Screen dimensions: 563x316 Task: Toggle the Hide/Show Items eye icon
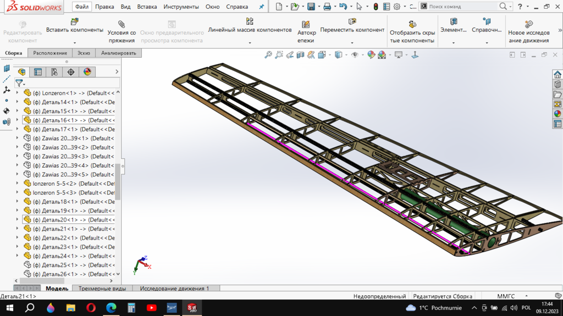(355, 55)
